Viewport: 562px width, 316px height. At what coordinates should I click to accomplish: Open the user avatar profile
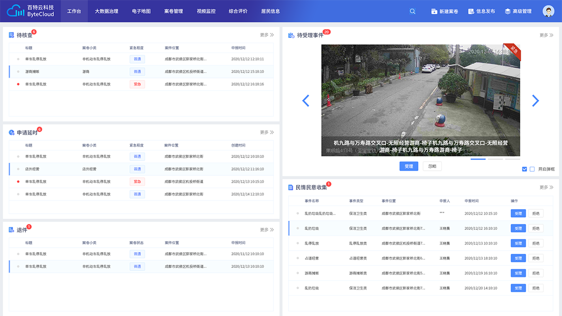pos(548,11)
